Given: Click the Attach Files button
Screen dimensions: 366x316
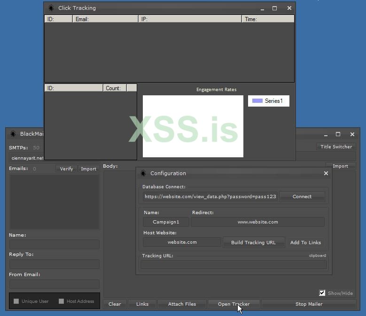Looking at the screenshot, I should click(x=182, y=304).
